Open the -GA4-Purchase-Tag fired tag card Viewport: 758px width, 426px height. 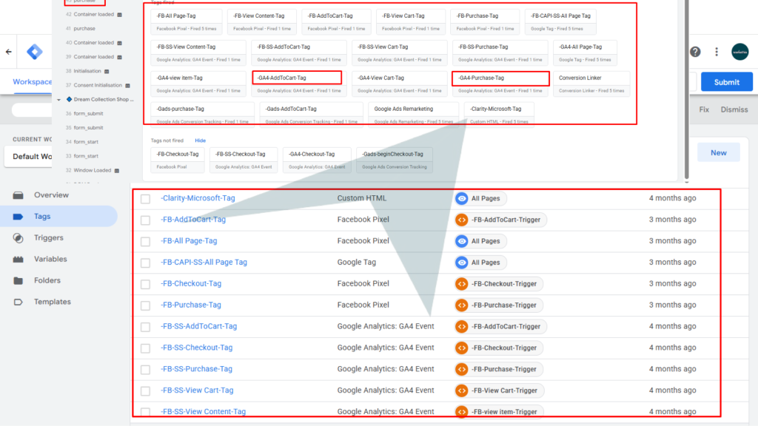click(500, 84)
